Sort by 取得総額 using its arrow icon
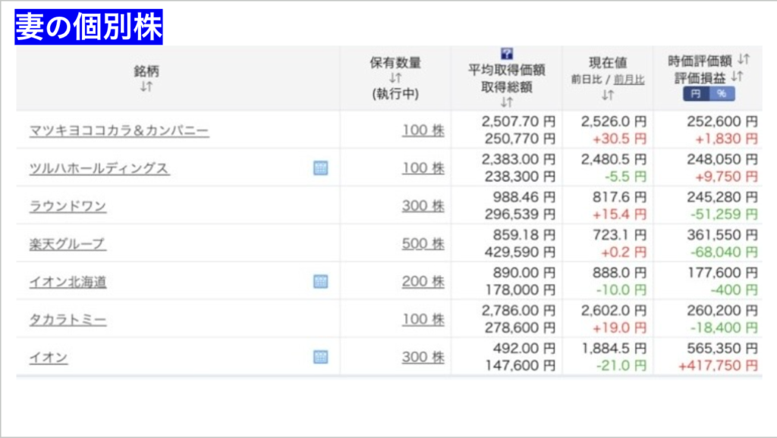 [506, 102]
